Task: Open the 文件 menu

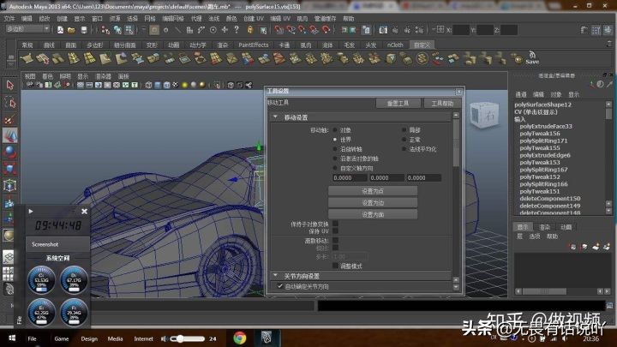Action: point(9,17)
